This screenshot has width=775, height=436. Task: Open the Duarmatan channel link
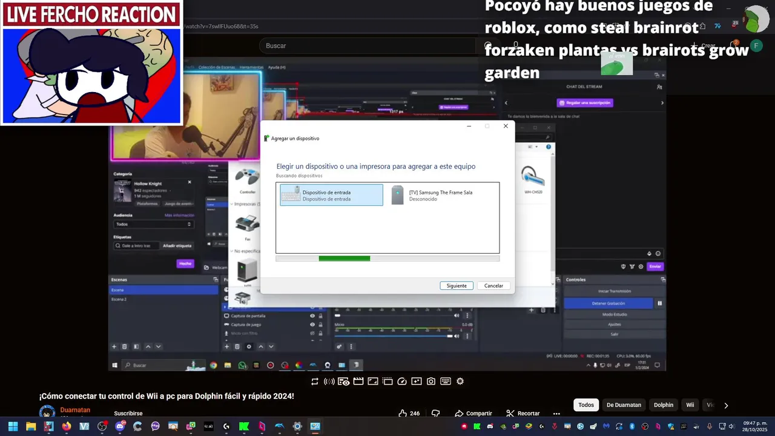pos(75,410)
